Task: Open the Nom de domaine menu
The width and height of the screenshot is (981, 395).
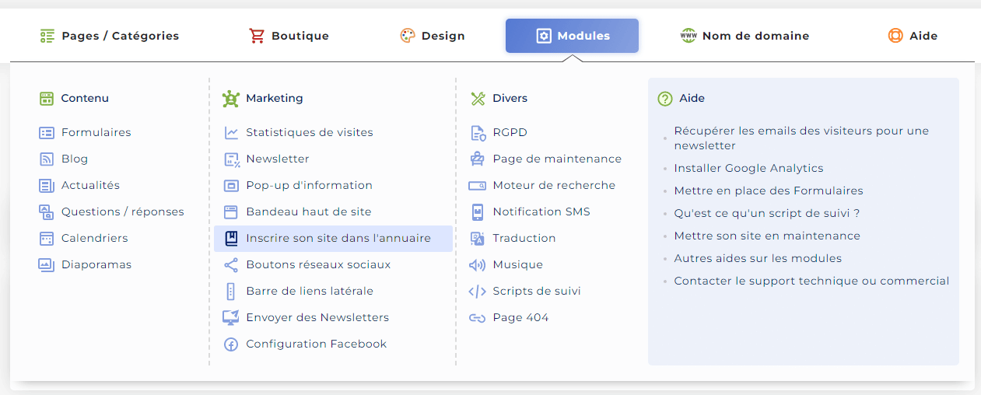Action: 745,36
